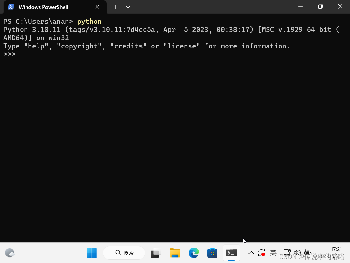Launch Microsoft Edge from taskbar
The image size is (350, 263).
coord(193,253)
